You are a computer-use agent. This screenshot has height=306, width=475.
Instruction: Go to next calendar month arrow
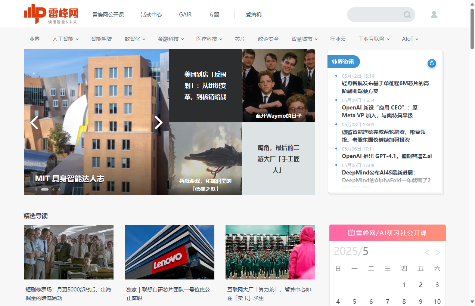click(438, 253)
